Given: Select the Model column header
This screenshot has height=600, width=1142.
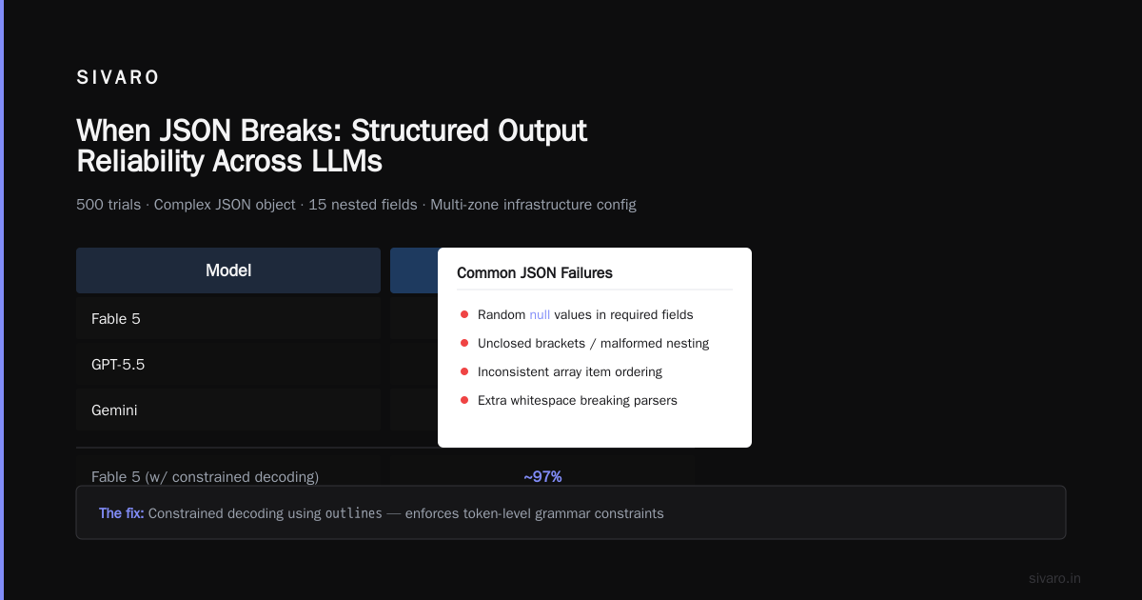Looking at the screenshot, I should click(228, 270).
